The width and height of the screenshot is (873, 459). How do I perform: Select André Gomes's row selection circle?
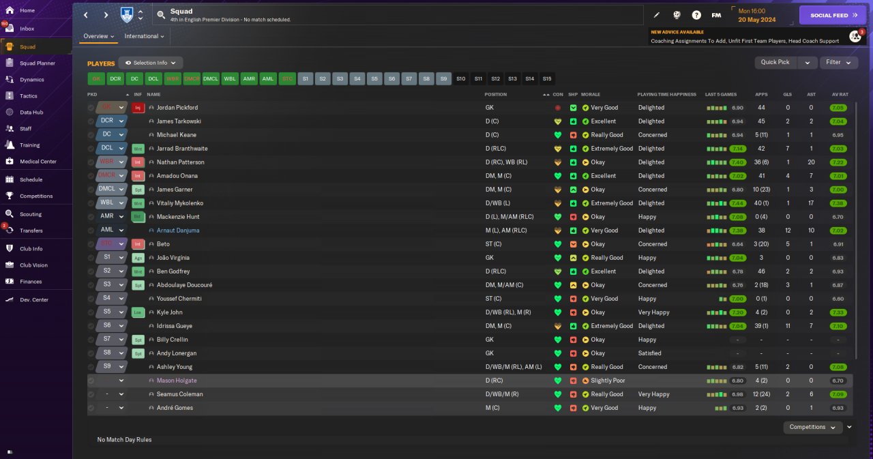point(91,408)
